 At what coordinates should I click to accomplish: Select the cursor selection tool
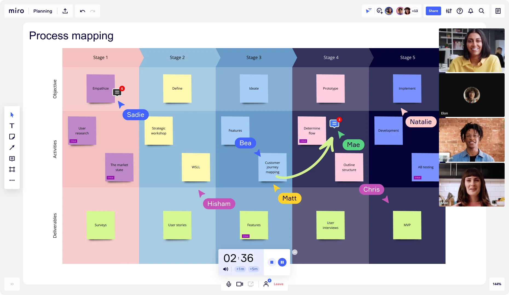click(12, 115)
